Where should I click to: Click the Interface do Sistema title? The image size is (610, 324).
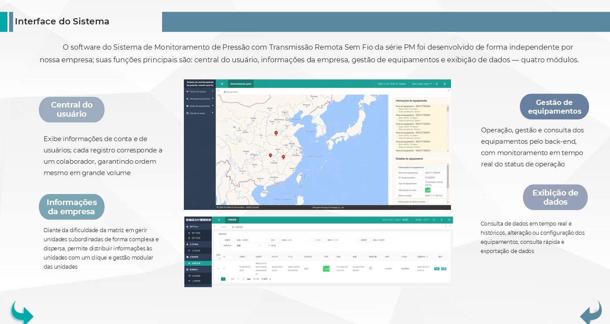[62, 21]
